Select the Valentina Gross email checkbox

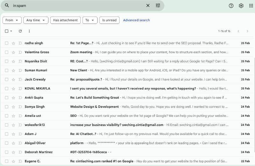click(6, 52)
